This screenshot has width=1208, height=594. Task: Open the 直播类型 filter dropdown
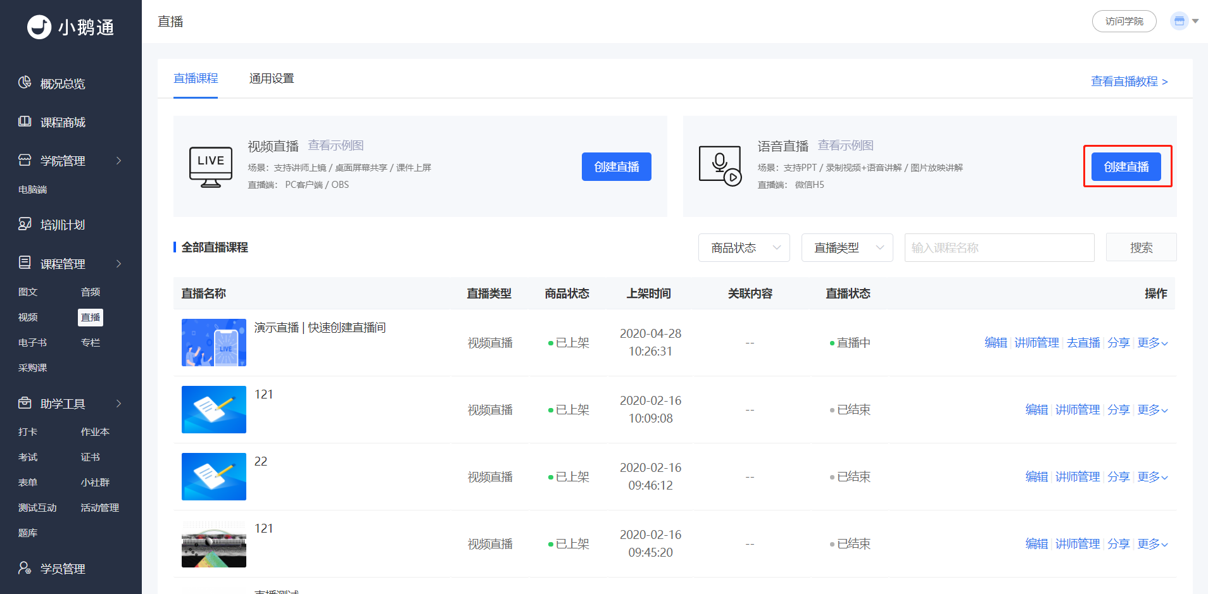point(847,248)
